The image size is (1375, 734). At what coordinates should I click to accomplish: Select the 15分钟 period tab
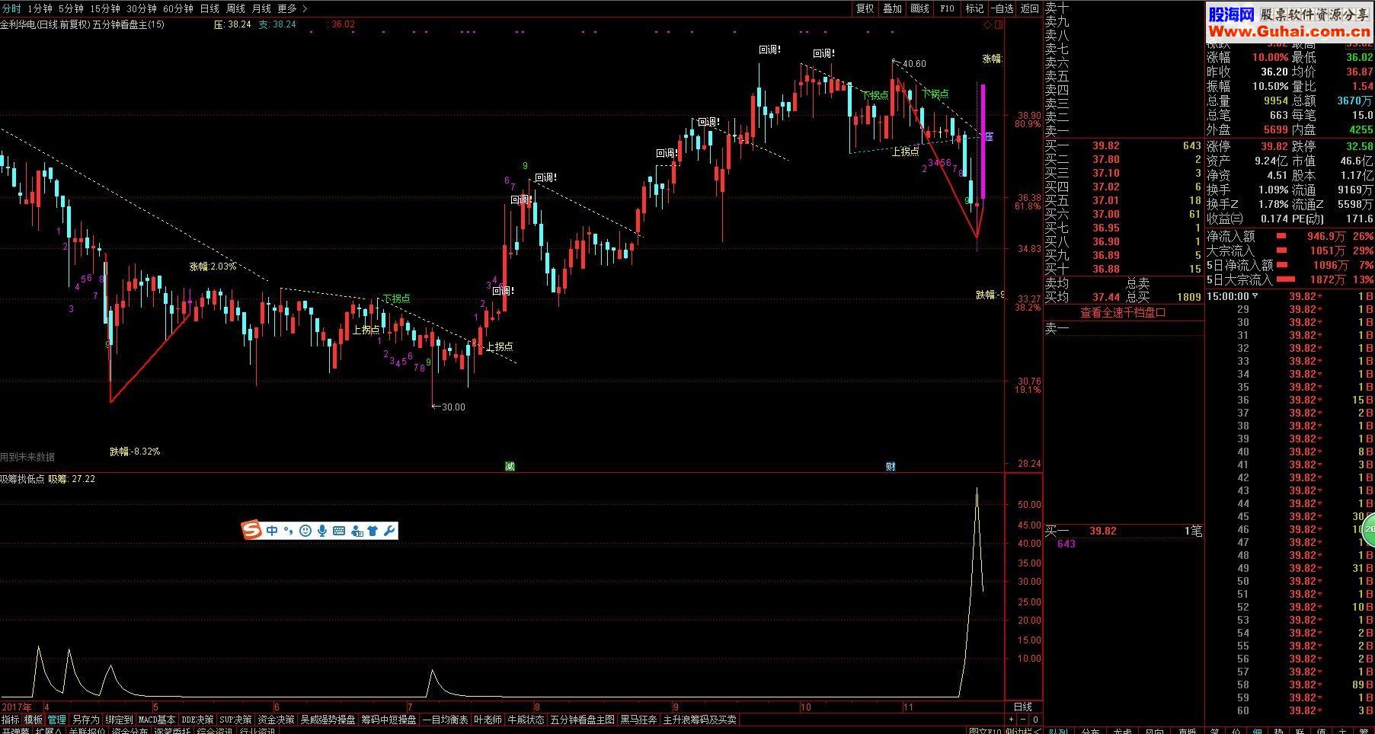click(104, 8)
